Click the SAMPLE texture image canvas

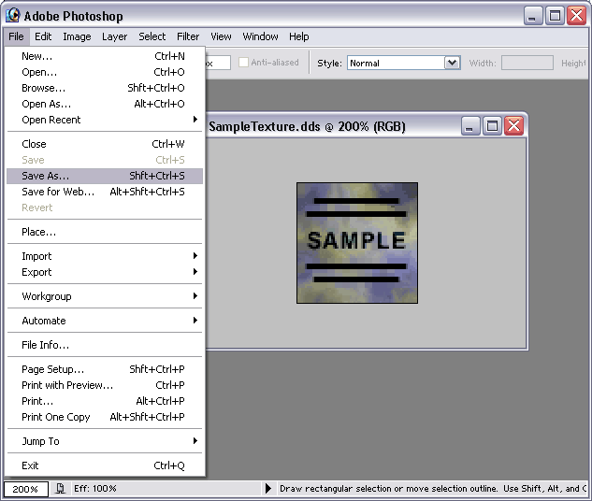[x=357, y=243]
